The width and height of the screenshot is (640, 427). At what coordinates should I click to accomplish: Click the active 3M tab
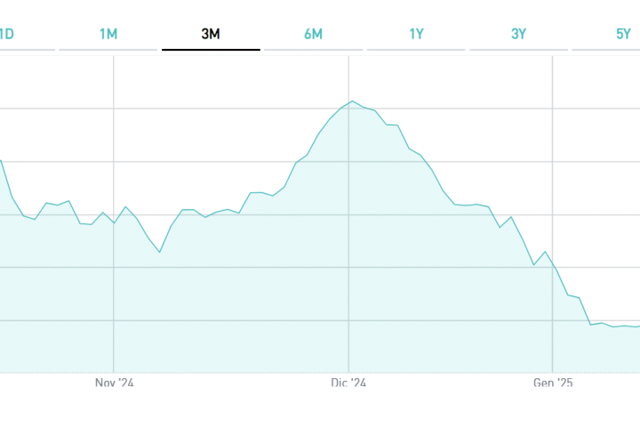211,35
